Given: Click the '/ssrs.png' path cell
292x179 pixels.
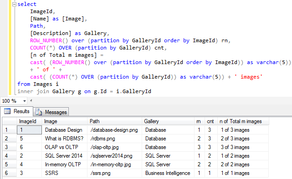Looking at the screenshot, I should point(114,173).
